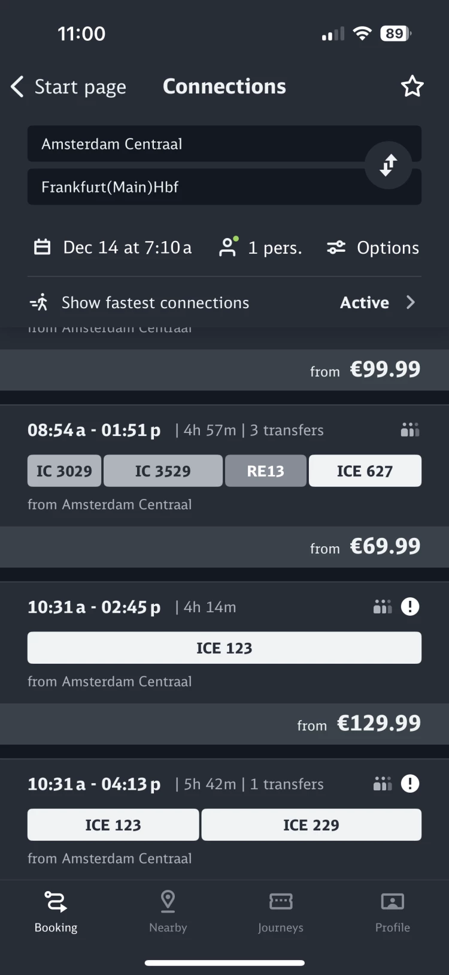Screen dimensions: 449x975
Task: Open search Options filters
Action: (373, 248)
